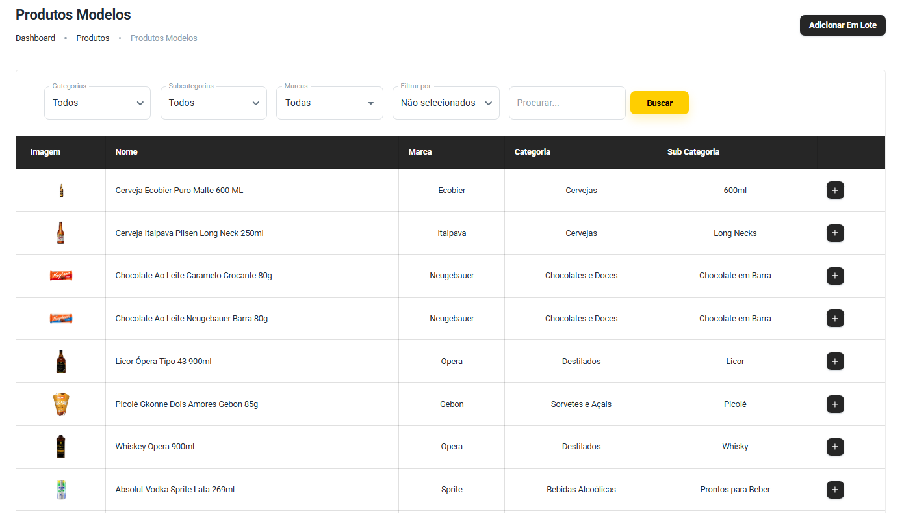902x513 pixels.
Task: Click Neugebauer Barra 80g product image
Action: point(61,319)
